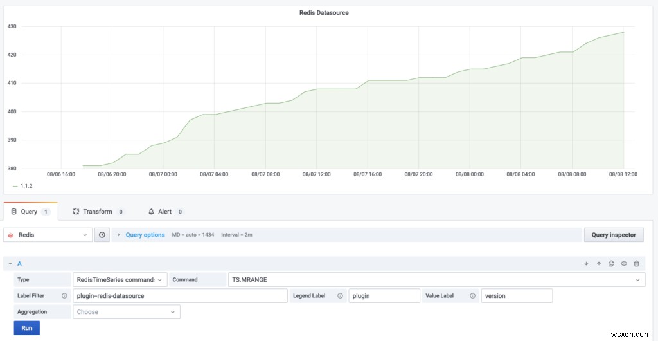Click the Interval = 2m text
Image resolution: width=658 pixels, height=341 pixels.
(236, 235)
